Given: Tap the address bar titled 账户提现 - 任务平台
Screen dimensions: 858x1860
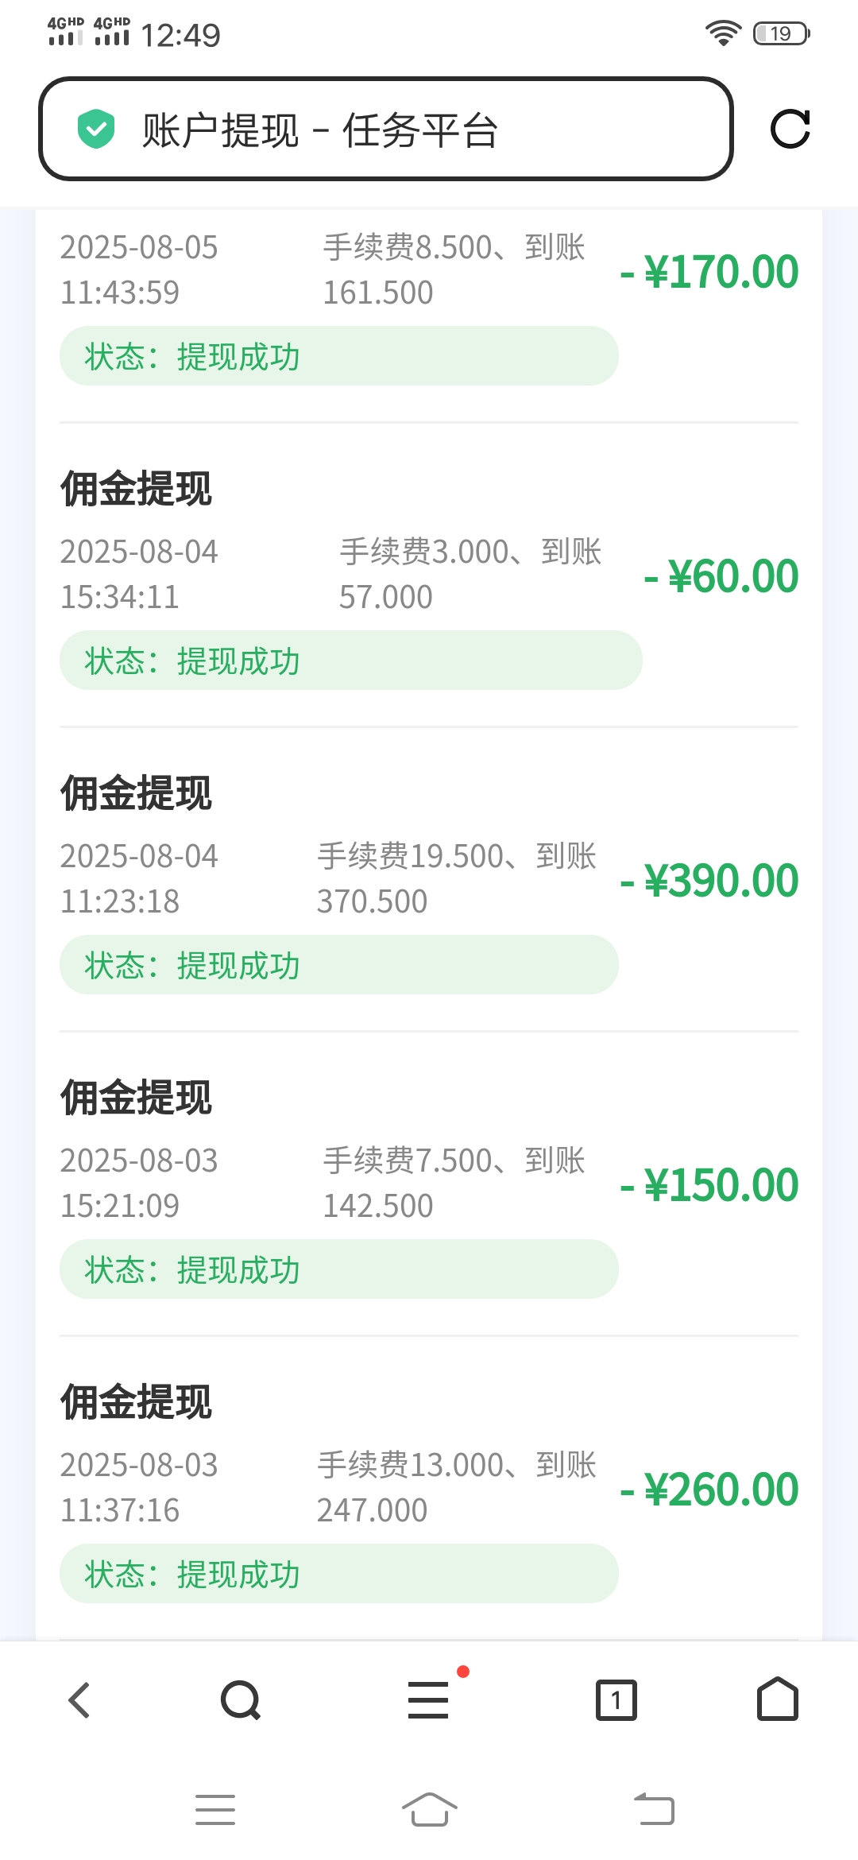Looking at the screenshot, I should [385, 130].
